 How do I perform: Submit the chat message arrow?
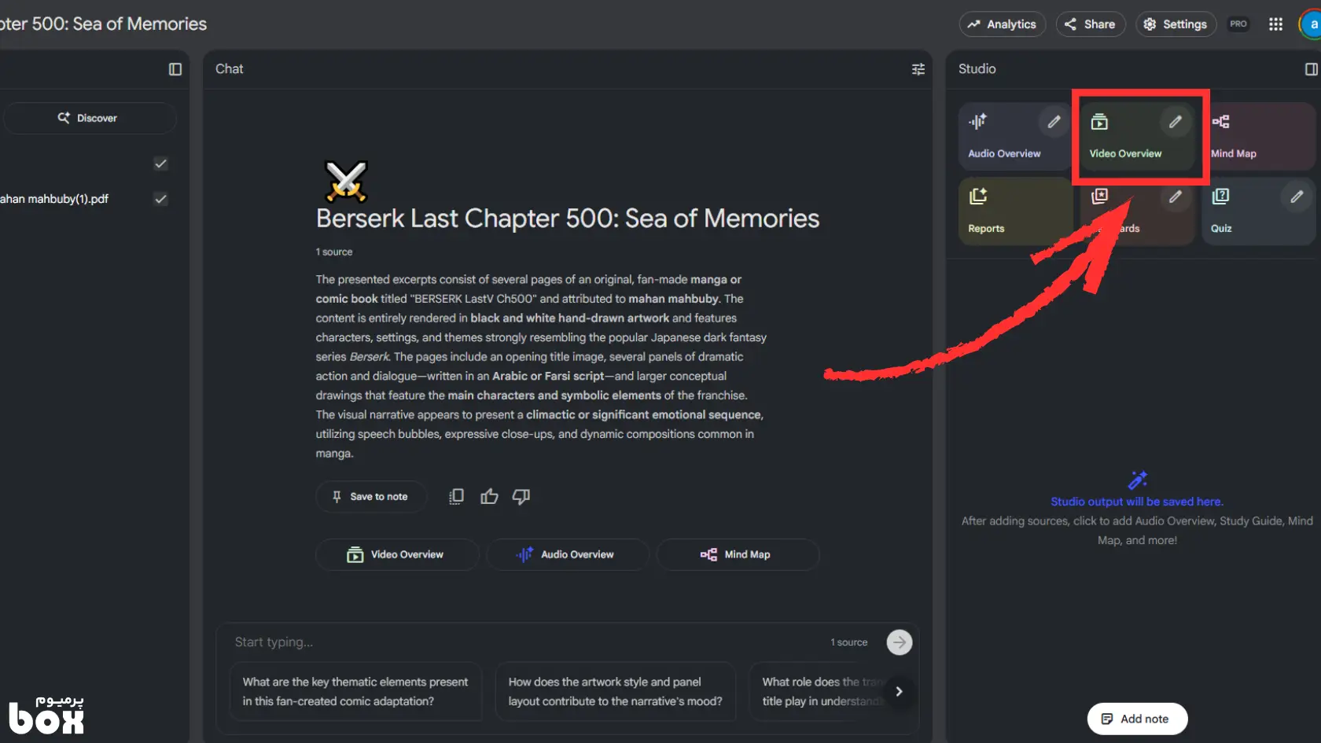[x=899, y=642]
